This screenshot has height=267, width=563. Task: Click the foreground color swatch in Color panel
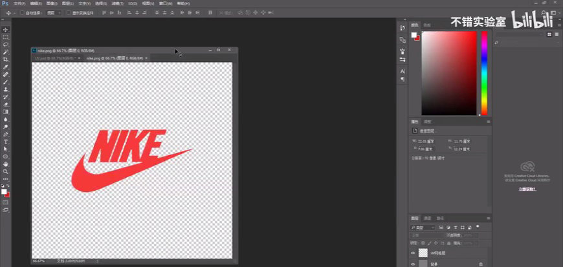click(x=414, y=35)
